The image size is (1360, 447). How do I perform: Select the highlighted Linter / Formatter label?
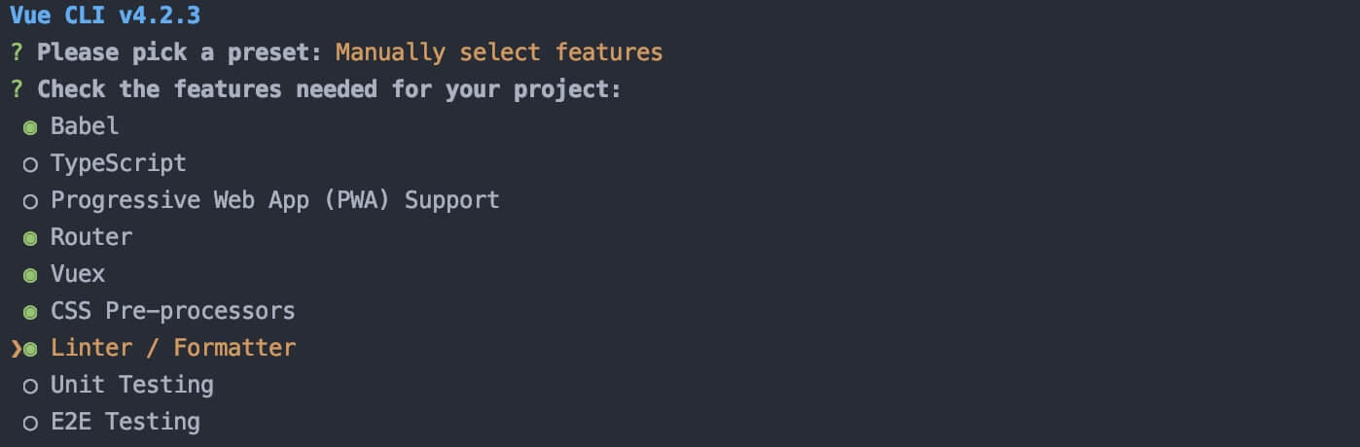(173, 348)
